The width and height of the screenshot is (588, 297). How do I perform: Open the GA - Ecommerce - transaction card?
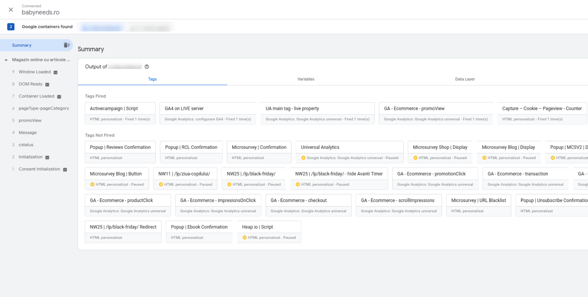(526, 179)
